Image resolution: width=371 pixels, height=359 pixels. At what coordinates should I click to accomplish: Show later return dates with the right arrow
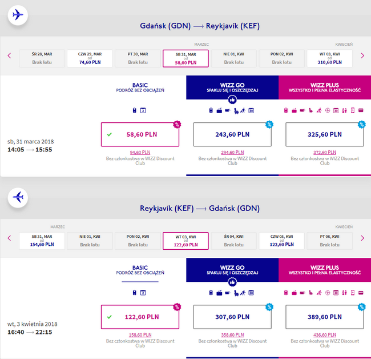[362, 238]
